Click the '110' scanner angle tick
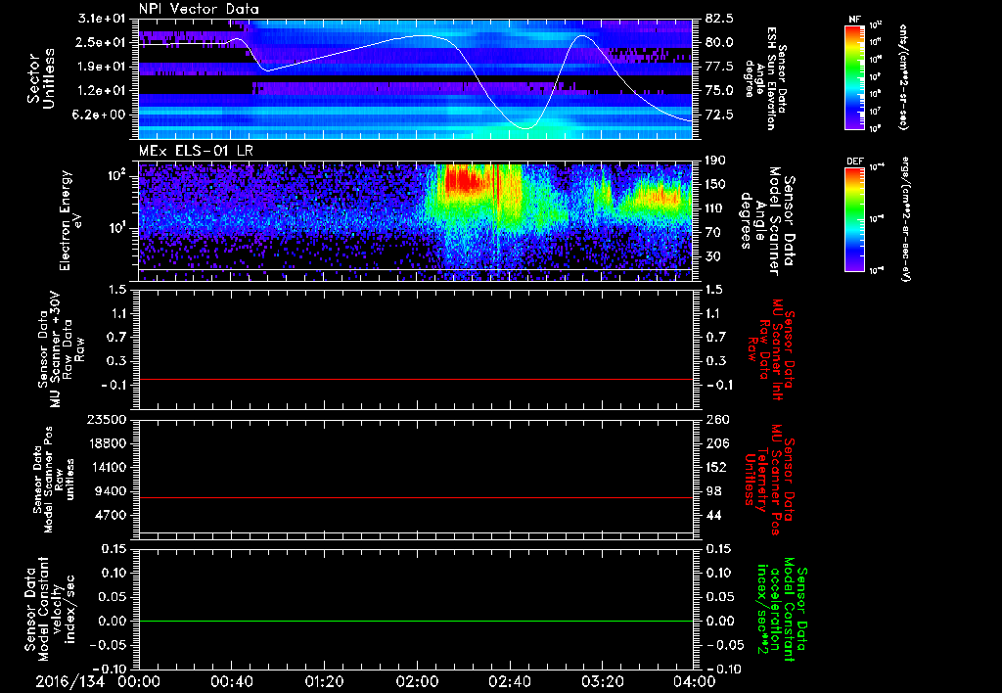The image size is (1002, 693). tap(715, 208)
